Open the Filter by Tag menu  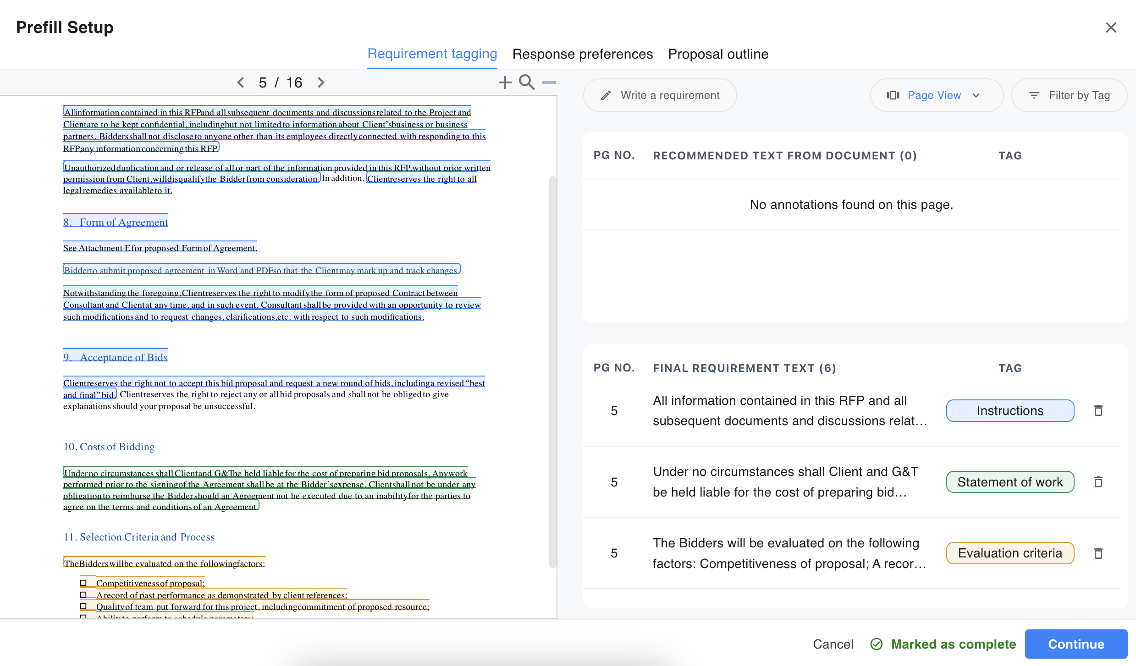tap(1069, 95)
